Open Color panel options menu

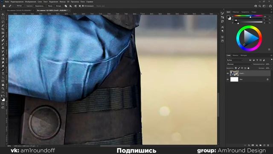click(x=271, y=12)
